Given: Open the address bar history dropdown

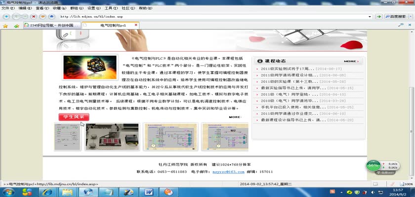Looking at the screenshot, I should click(x=370, y=16).
